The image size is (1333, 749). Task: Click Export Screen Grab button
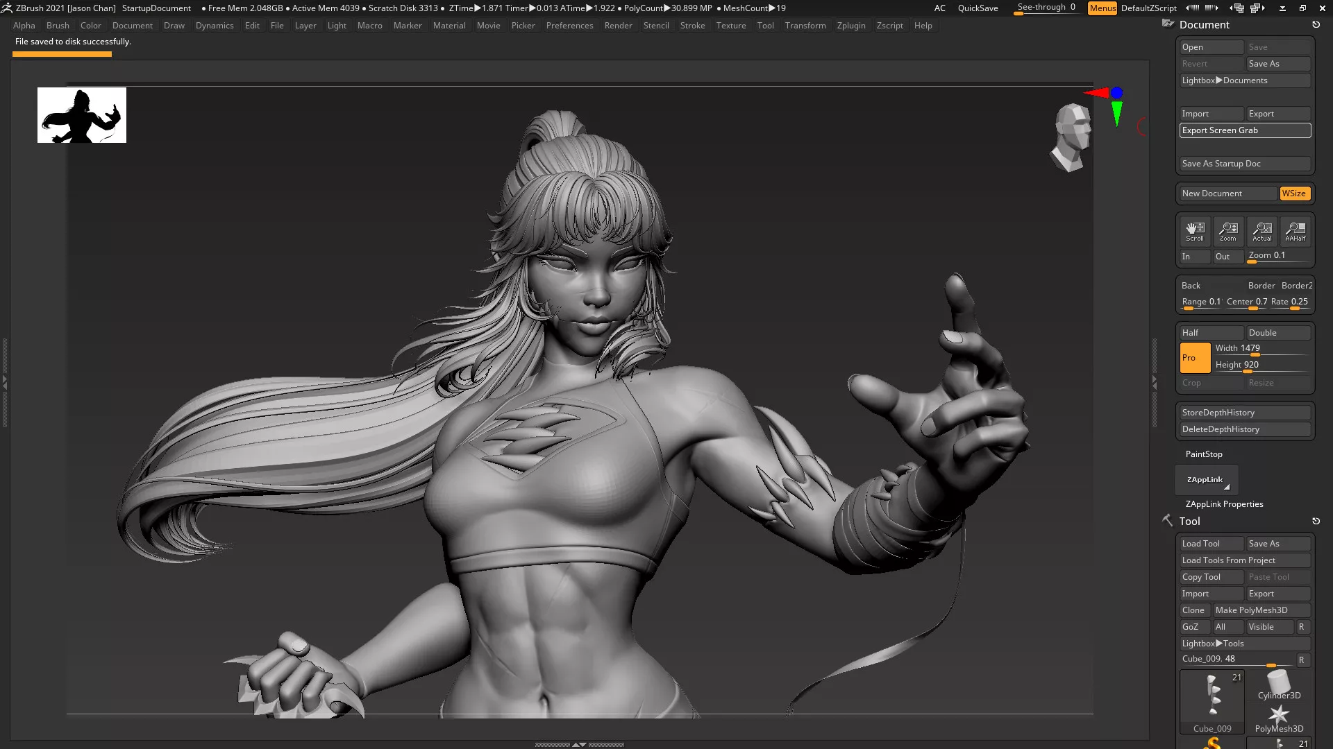[x=1245, y=130]
